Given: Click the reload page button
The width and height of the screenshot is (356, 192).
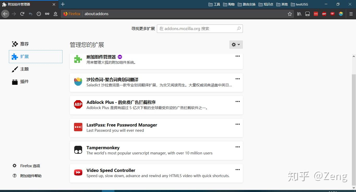Looking at the screenshot, I should [x=22, y=14].
